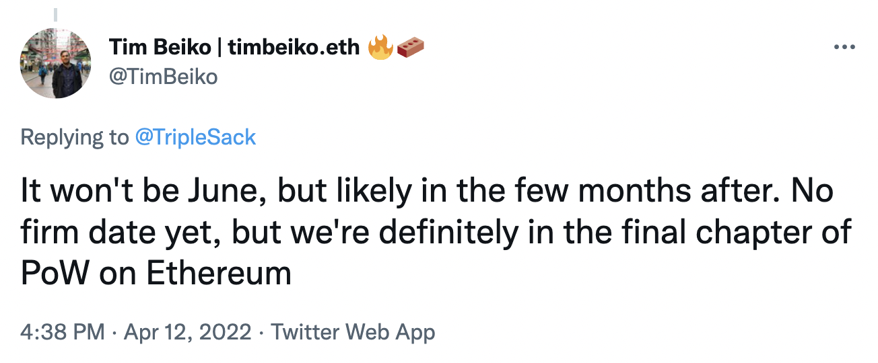Click the fire emoji beside the name
The image size is (878, 363).
(380, 48)
